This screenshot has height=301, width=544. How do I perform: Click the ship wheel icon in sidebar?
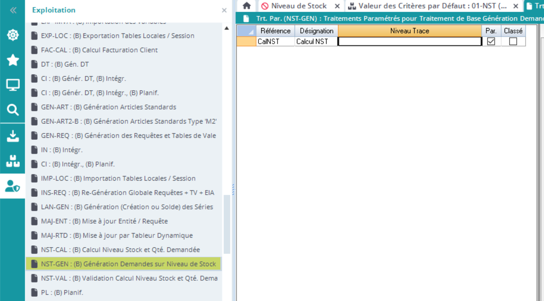coord(13,35)
